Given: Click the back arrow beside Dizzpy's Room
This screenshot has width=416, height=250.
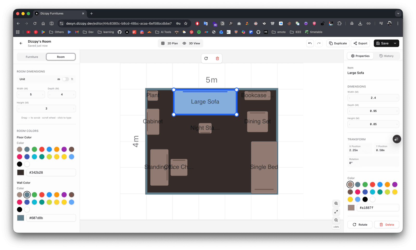Looking at the screenshot, I should click(x=21, y=43).
